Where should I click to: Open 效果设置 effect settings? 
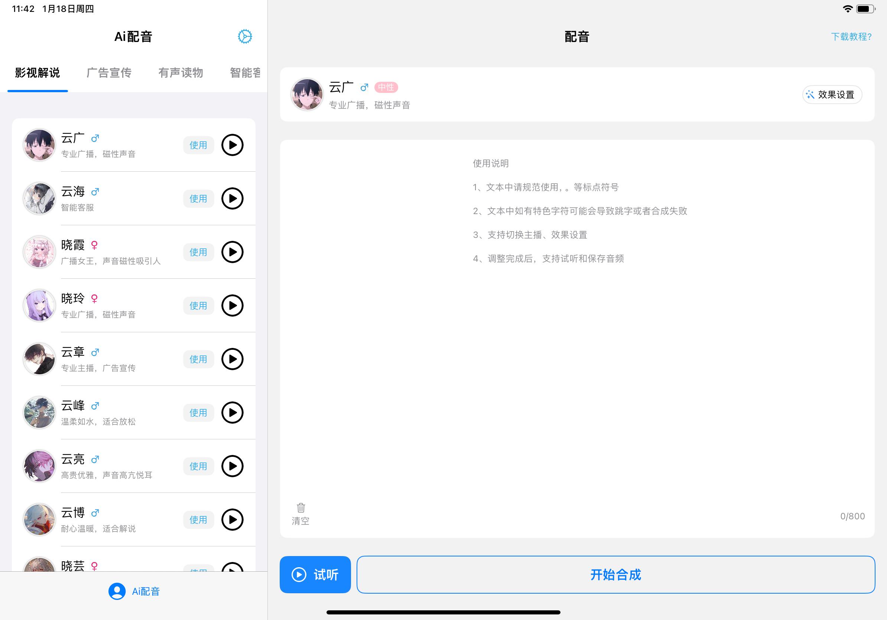tap(832, 95)
